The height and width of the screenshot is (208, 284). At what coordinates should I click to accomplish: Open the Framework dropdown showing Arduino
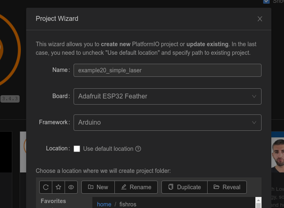coord(167,123)
